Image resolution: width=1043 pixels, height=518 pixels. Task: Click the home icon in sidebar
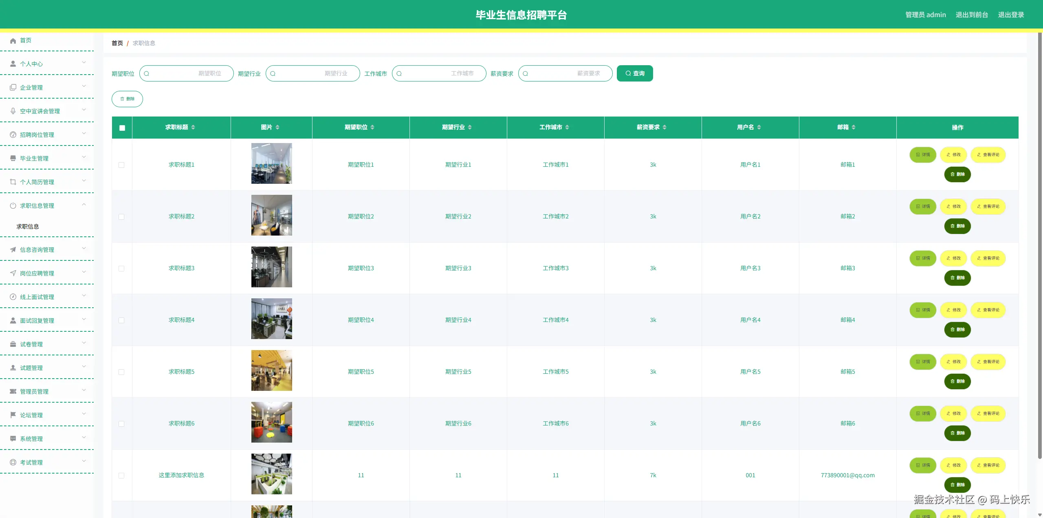[13, 41]
